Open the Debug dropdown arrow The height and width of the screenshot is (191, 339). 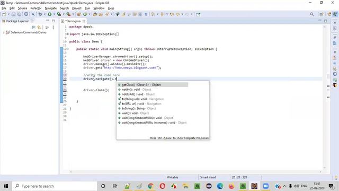click(44, 14)
